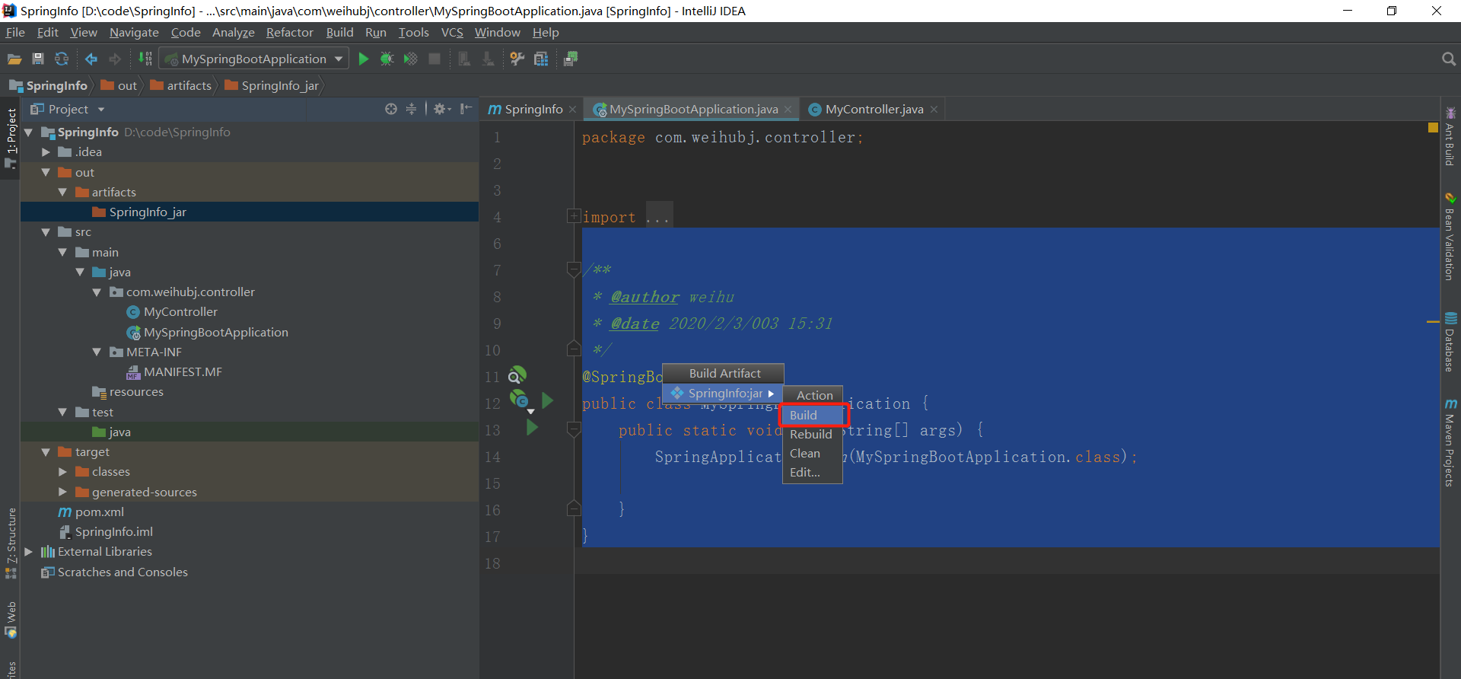
Task: Expand the classes folder
Action: (x=62, y=472)
